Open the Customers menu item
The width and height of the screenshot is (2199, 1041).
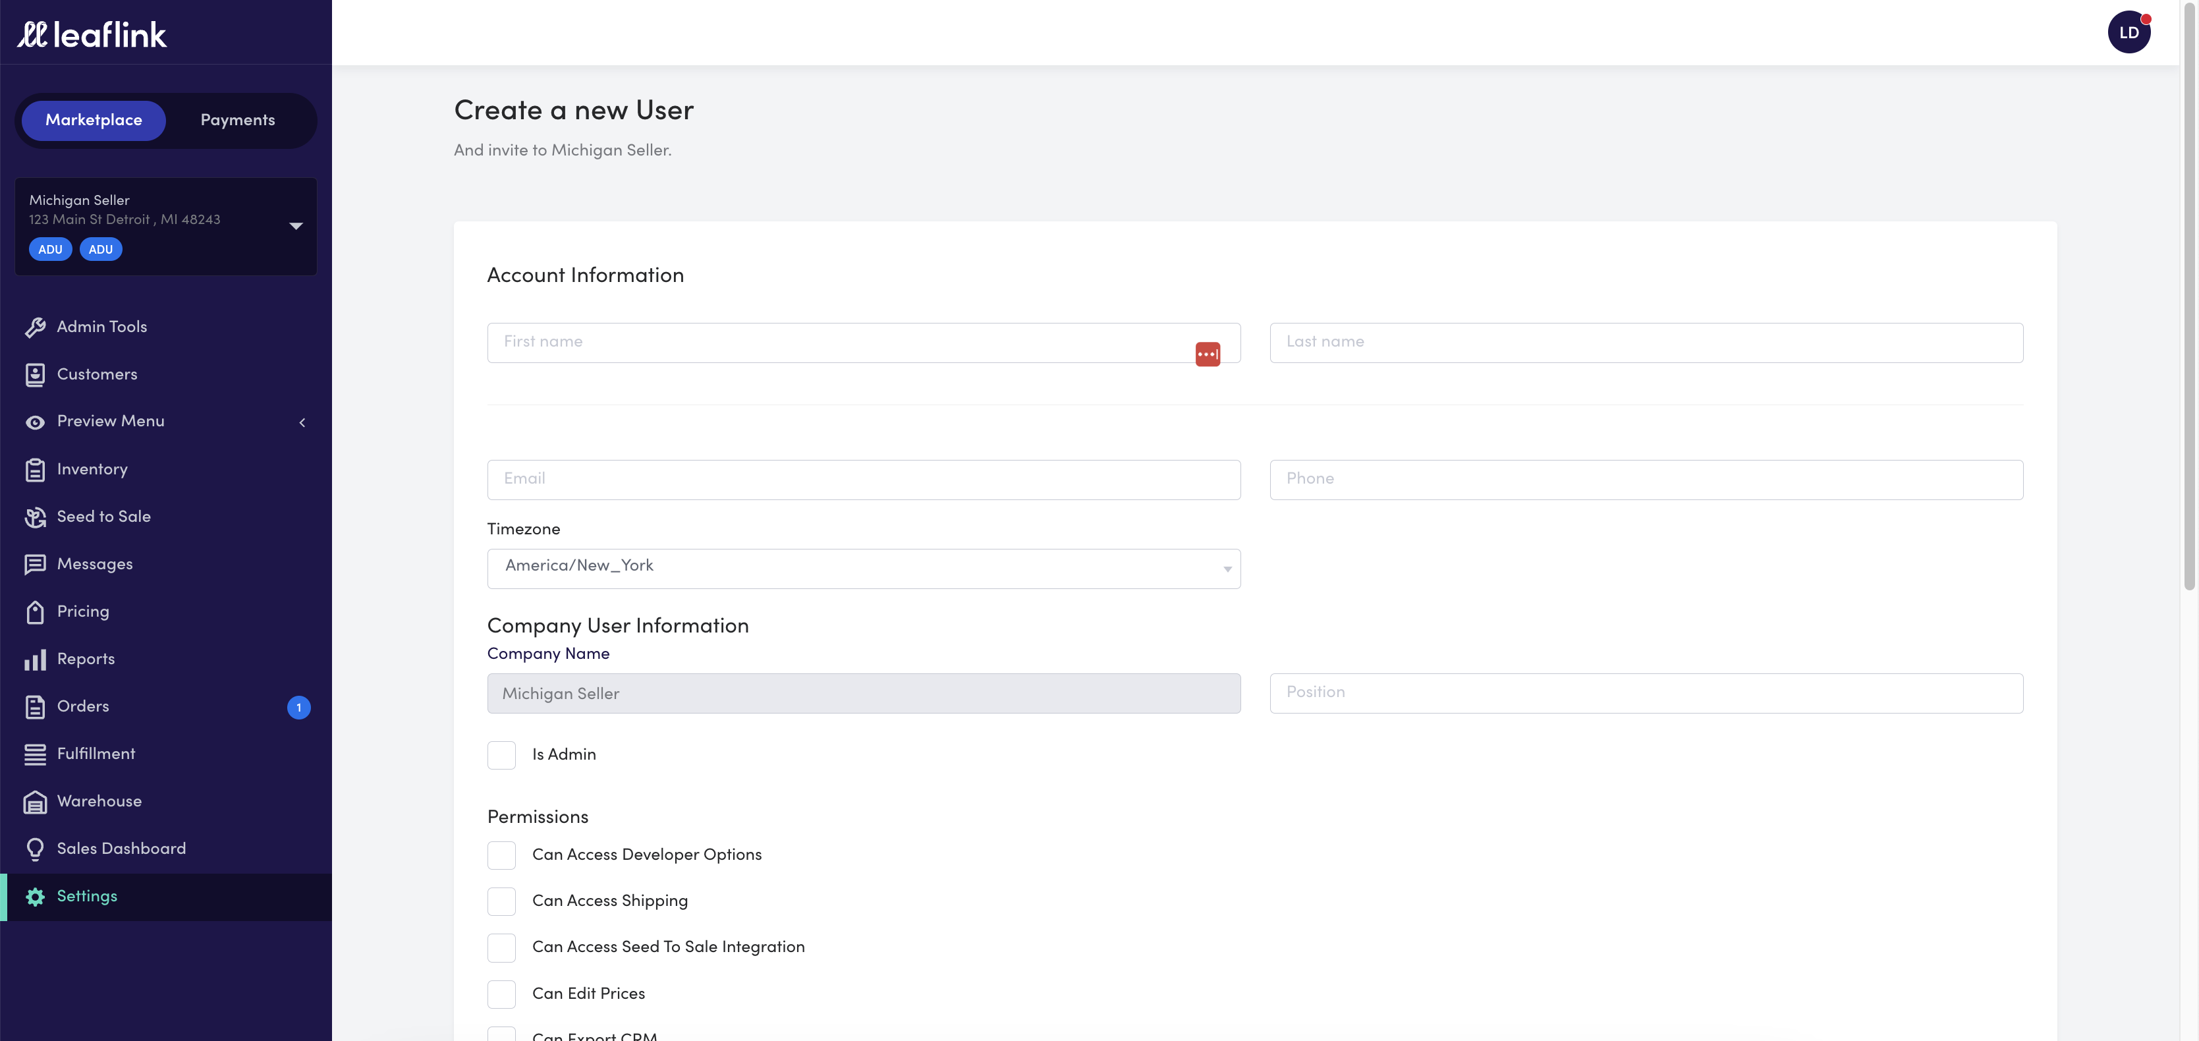165,375
